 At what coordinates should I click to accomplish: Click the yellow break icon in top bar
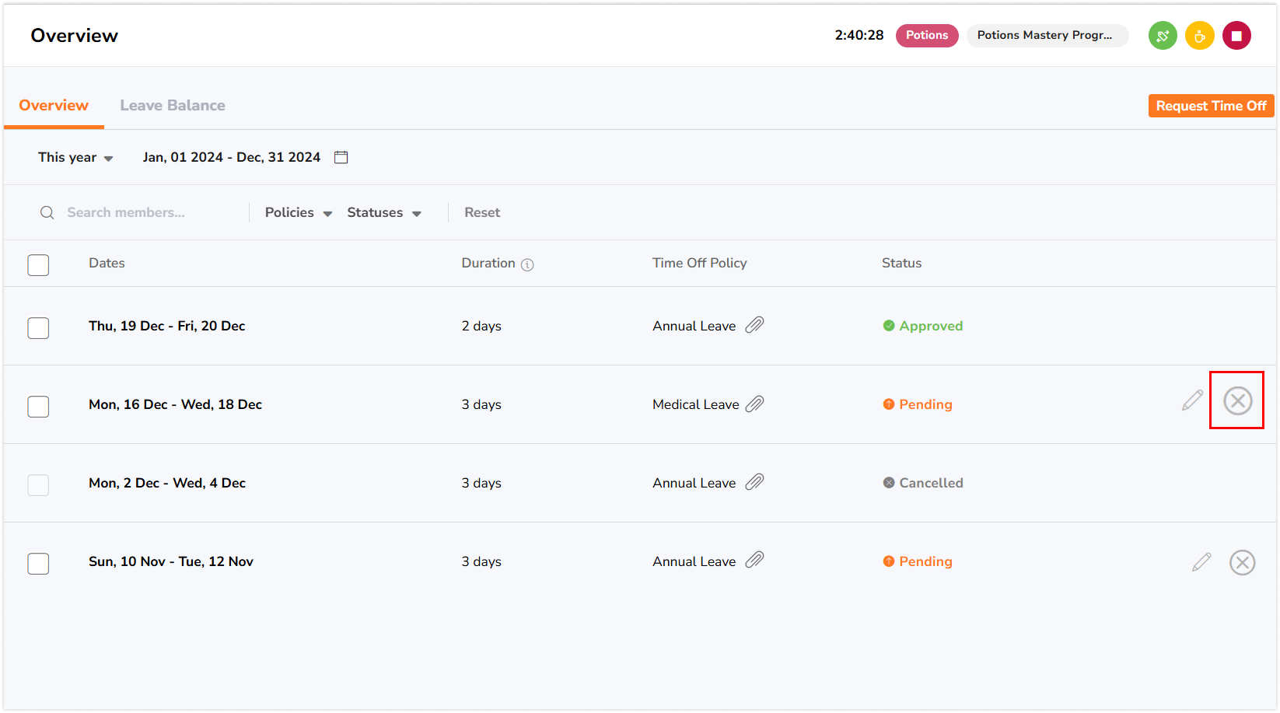1199,36
